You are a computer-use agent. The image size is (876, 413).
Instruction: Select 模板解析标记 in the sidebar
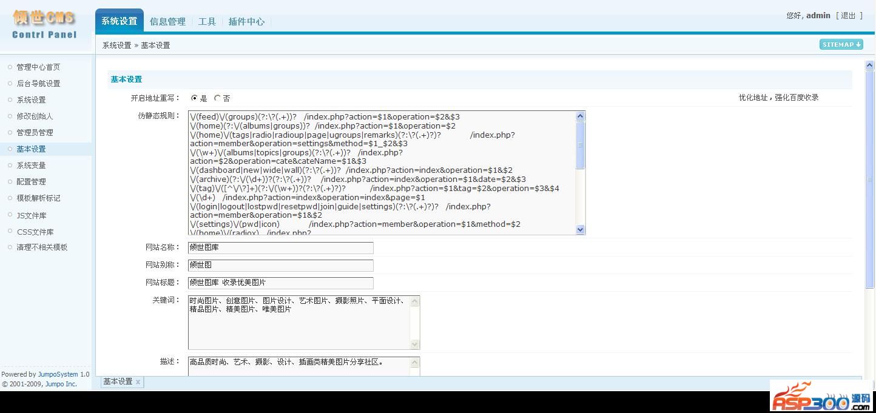[x=38, y=198]
